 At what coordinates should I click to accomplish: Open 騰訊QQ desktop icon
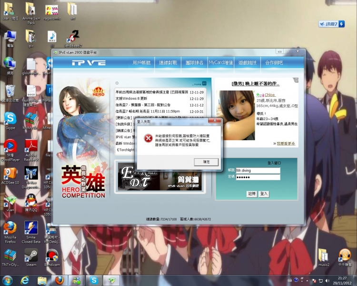pyautogui.click(x=31, y=203)
